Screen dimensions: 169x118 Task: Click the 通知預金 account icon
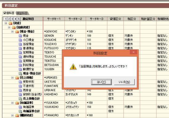(x=20, y=57)
